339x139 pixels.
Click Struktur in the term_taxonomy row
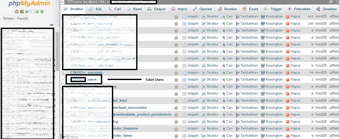(x=210, y=23)
